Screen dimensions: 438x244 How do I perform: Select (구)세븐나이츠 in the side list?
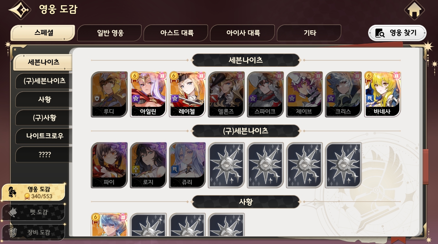[x=44, y=81]
